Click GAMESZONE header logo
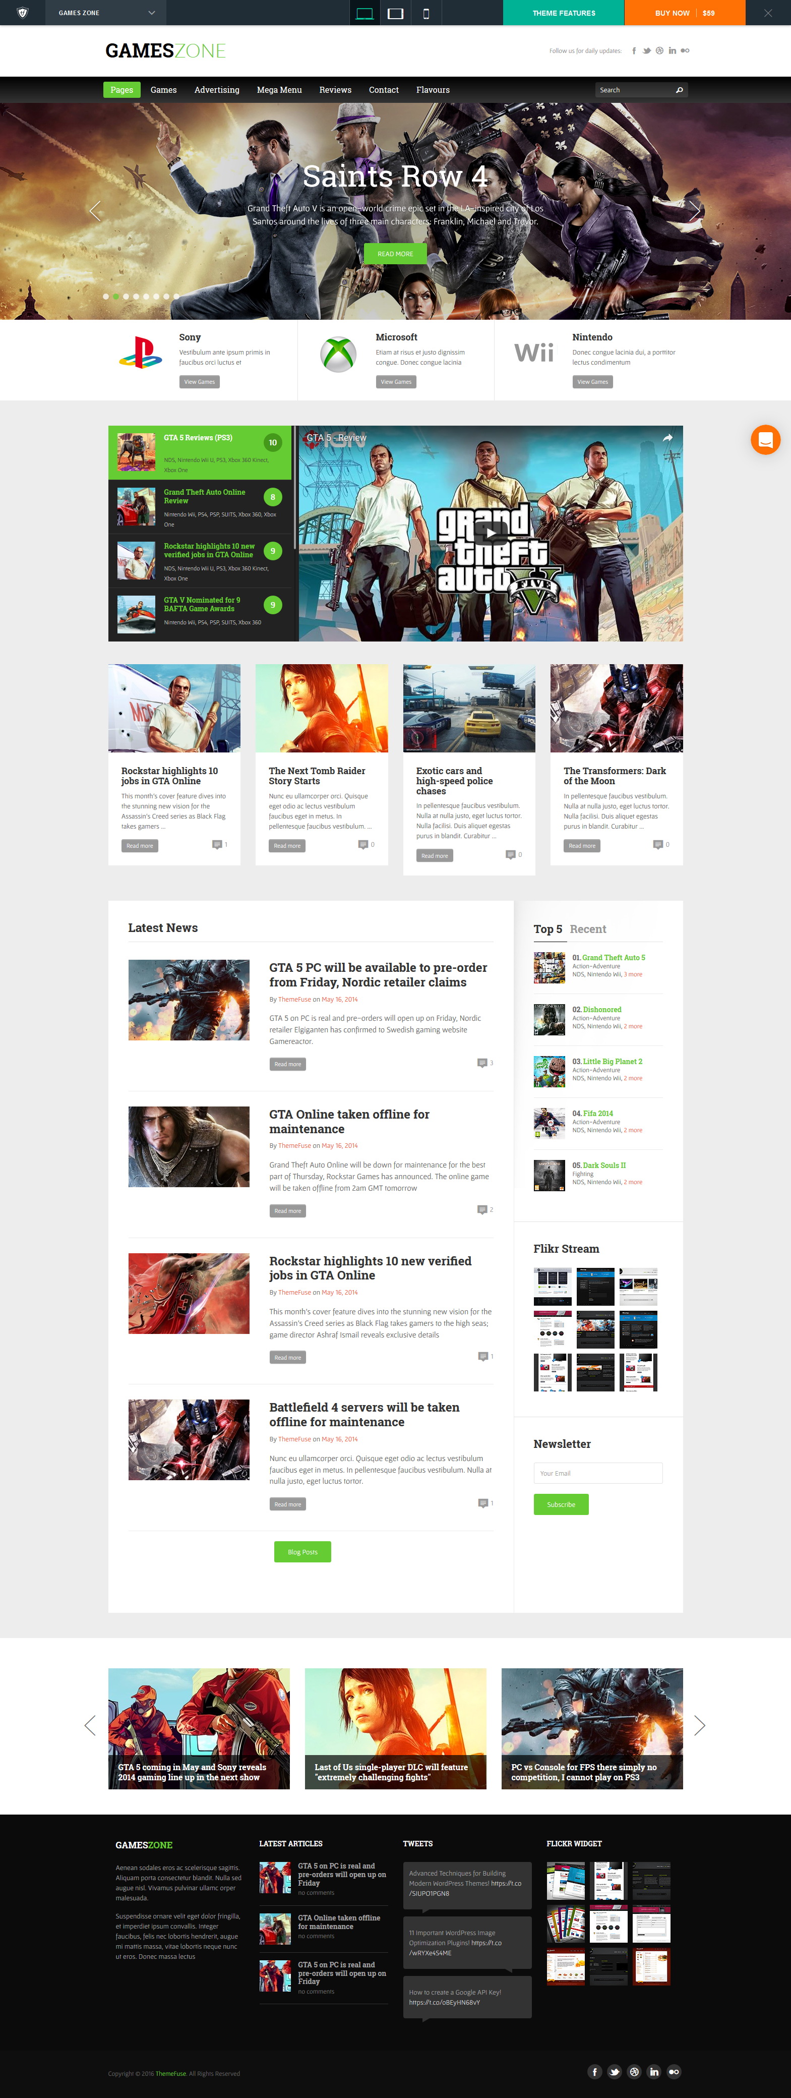The width and height of the screenshot is (791, 2098). click(x=165, y=50)
